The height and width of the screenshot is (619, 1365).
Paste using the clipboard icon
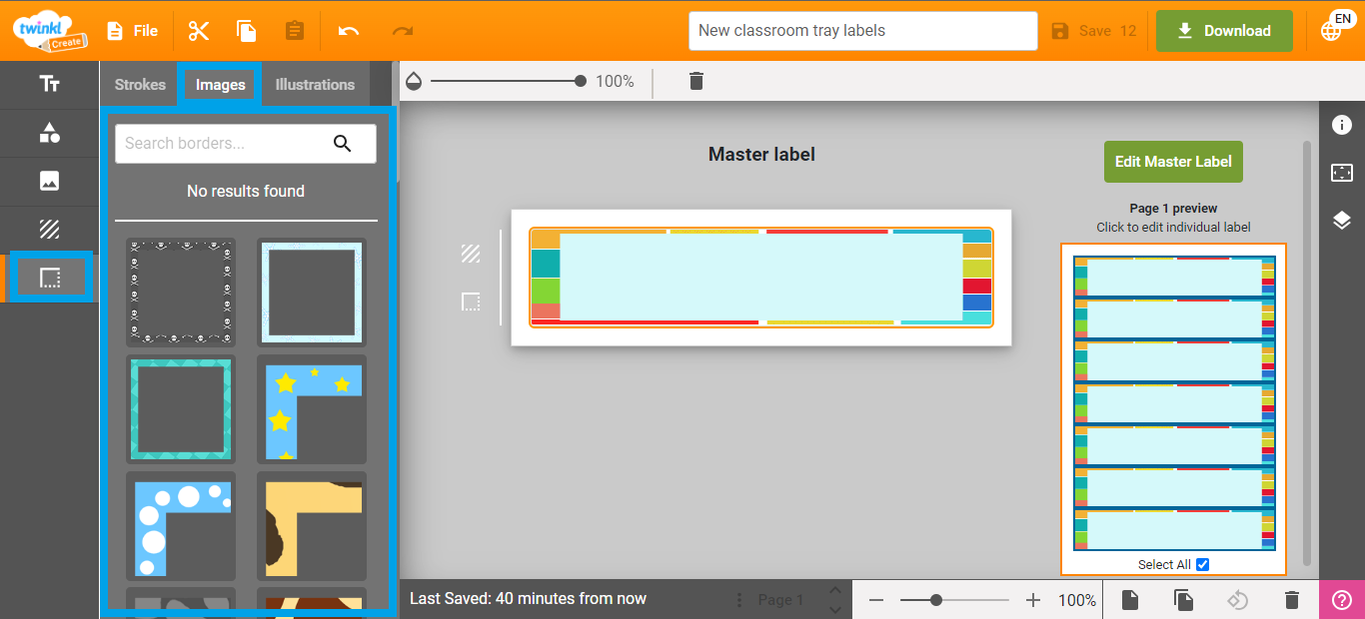tap(295, 31)
